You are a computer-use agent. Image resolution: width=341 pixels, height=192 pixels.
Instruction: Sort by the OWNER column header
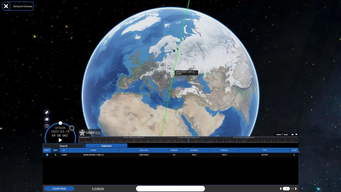[174, 150]
